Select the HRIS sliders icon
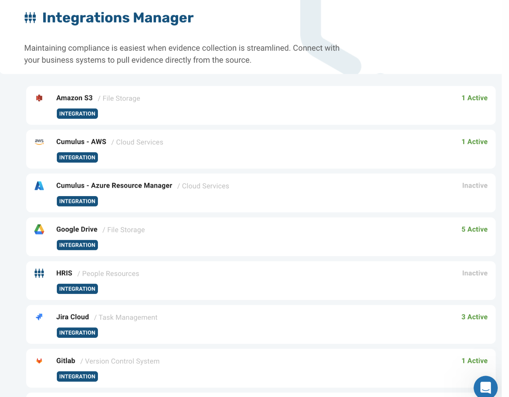Viewport: 509px width, 397px height. (39, 273)
